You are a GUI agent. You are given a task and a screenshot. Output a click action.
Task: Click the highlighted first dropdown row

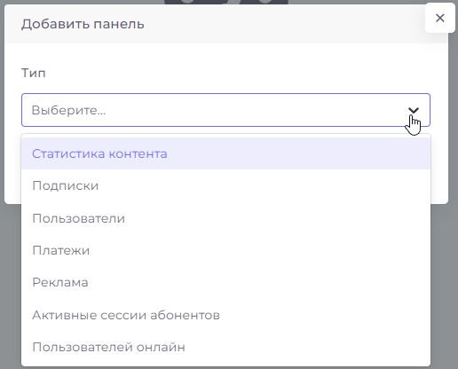[x=225, y=153]
